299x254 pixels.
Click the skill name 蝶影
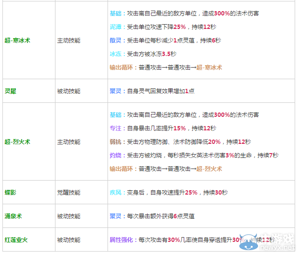(11, 193)
